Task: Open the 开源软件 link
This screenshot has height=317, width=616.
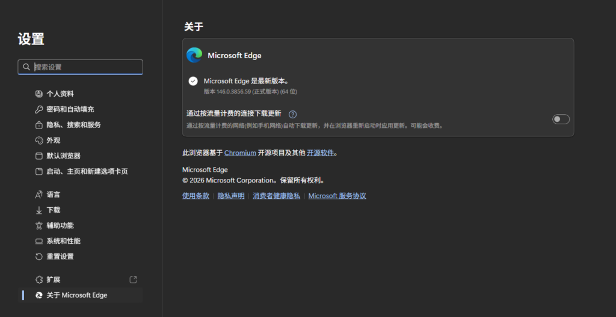Action: tap(320, 153)
